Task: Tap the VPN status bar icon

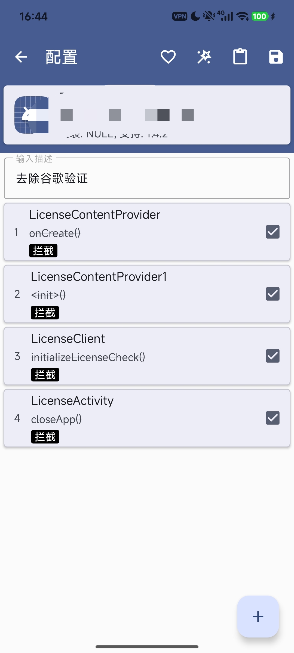Action: (180, 16)
